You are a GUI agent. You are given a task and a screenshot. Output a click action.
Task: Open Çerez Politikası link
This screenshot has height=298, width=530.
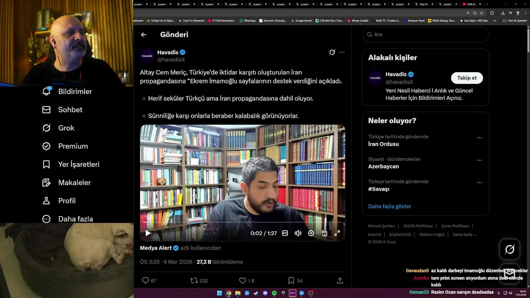[455, 226]
